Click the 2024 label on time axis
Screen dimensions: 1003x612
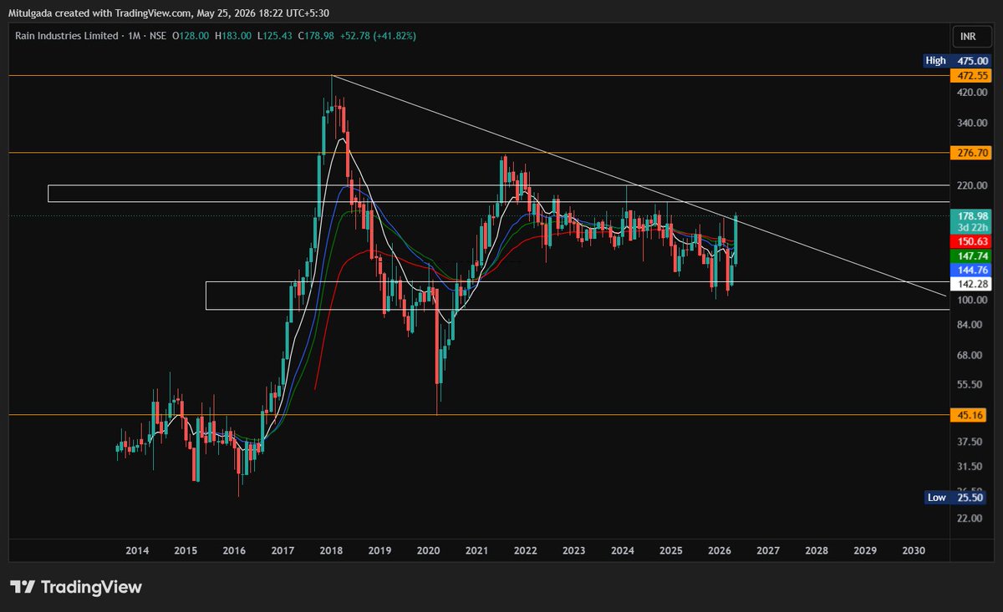[x=622, y=551]
